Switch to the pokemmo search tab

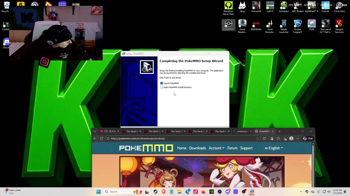(242, 131)
